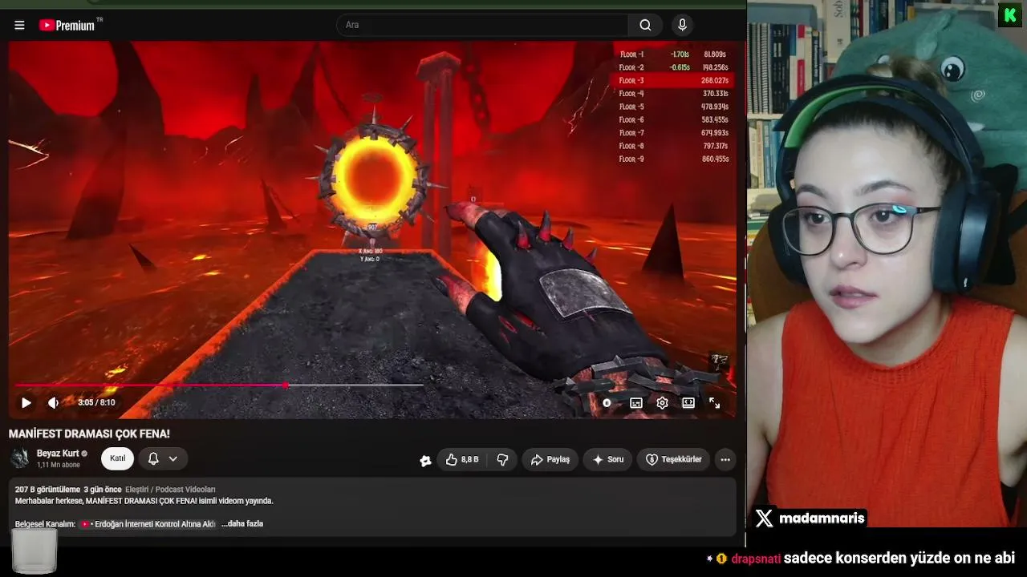Toggle subtitles in the video player

636,403
